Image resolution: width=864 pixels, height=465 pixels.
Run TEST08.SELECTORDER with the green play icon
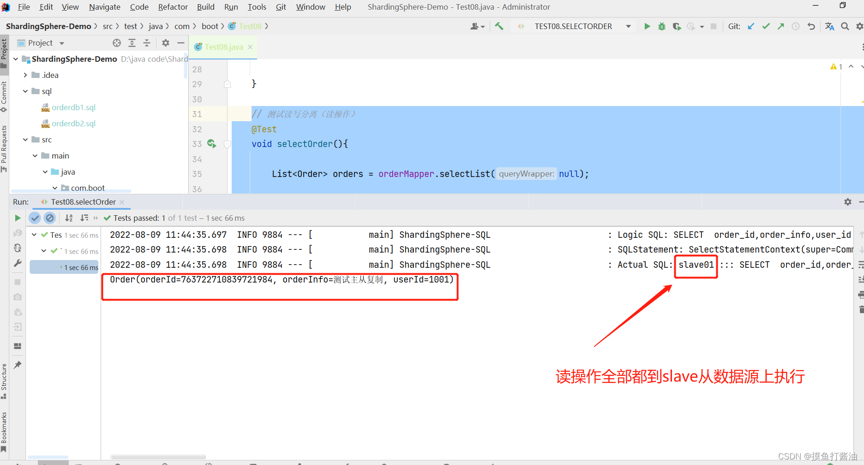647,26
